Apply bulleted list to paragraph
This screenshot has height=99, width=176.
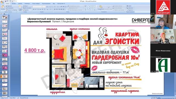pos(55,7)
